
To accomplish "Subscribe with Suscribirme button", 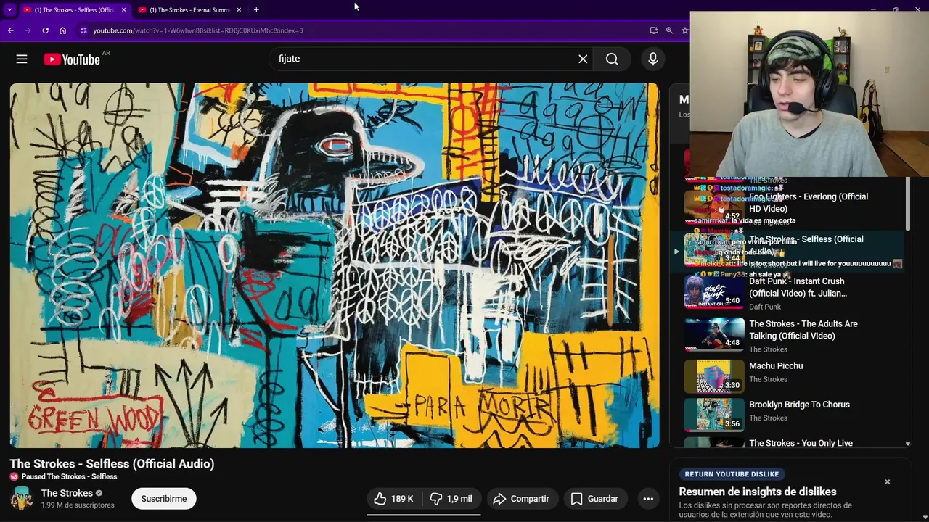I will (x=164, y=499).
